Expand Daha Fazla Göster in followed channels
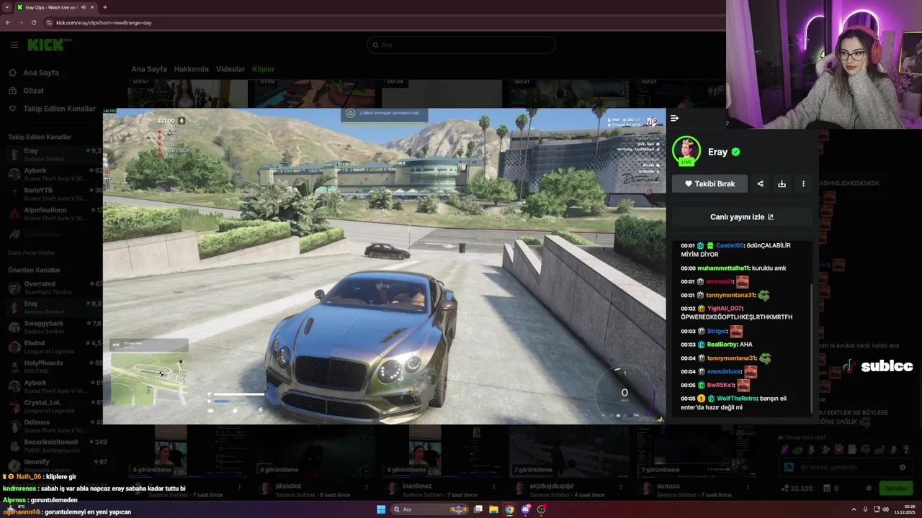The width and height of the screenshot is (922, 518). coord(32,253)
